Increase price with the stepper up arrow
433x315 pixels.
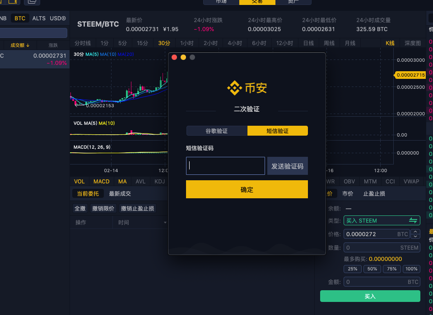(415, 232)
